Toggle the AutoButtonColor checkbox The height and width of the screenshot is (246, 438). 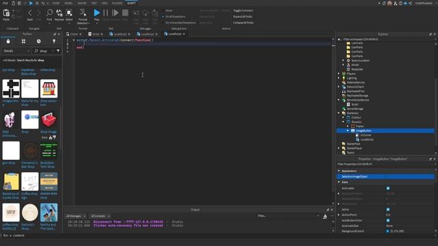388,220
